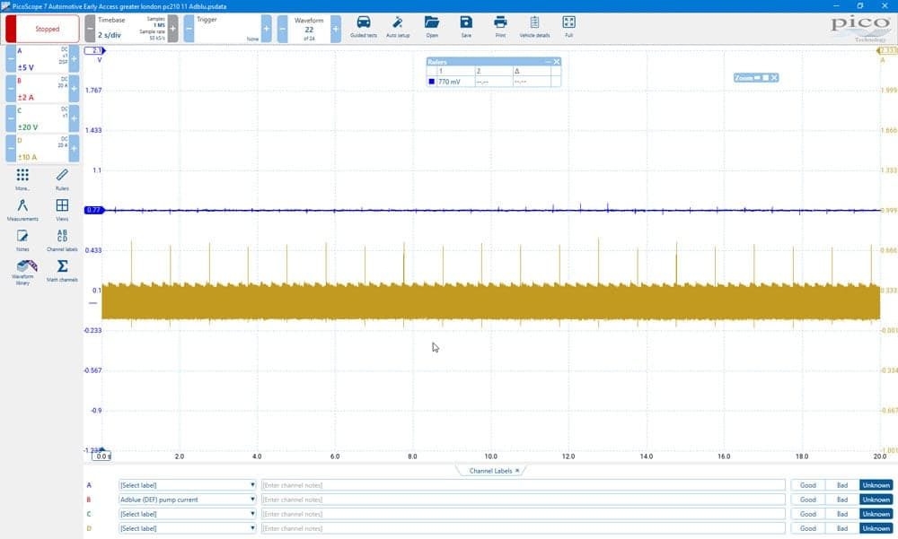The height and width of the screenshot is (539, 898).
Task: Decrease the timebase with minus button
Action: coord(90,29)
